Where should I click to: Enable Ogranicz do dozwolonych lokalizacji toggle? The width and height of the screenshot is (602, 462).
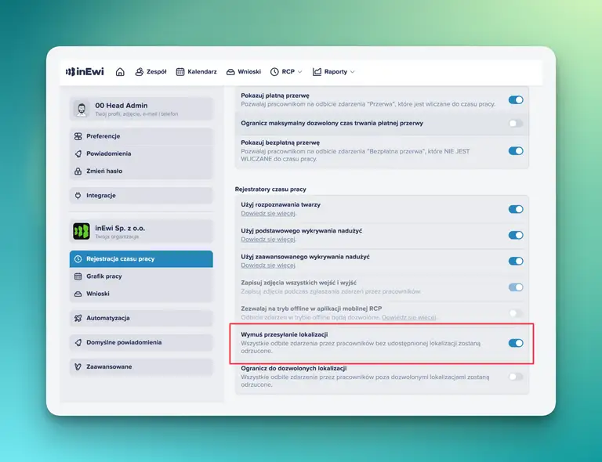(515, 377)
